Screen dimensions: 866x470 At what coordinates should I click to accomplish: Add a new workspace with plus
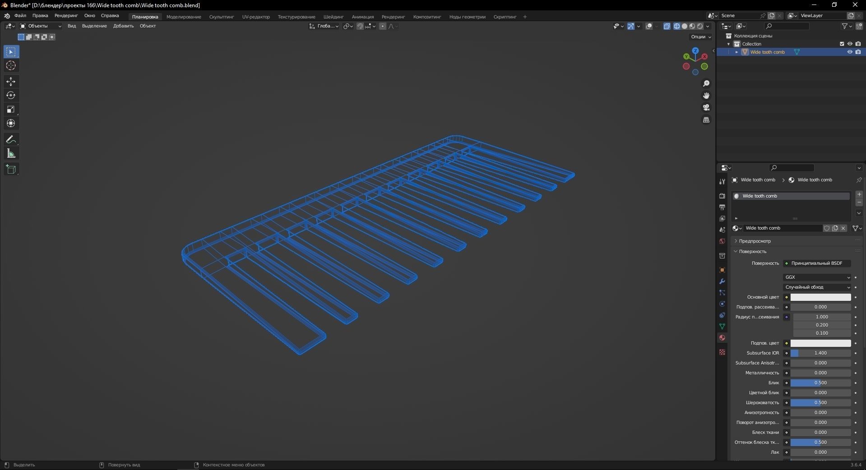[525, 17]
